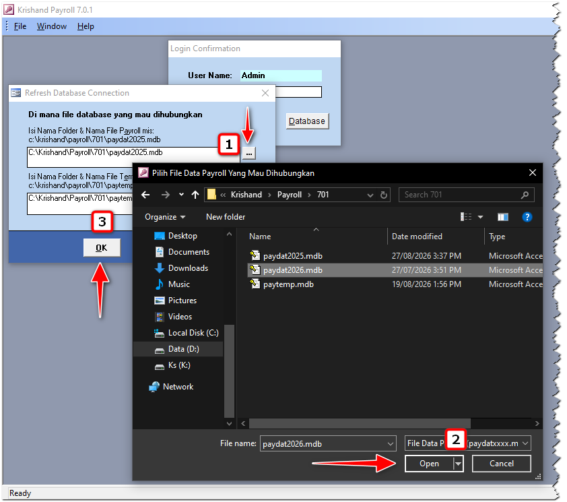567x502 pixels.
Task: Click the paytemp.mdb file icon
Action: (x=255, y=284)
